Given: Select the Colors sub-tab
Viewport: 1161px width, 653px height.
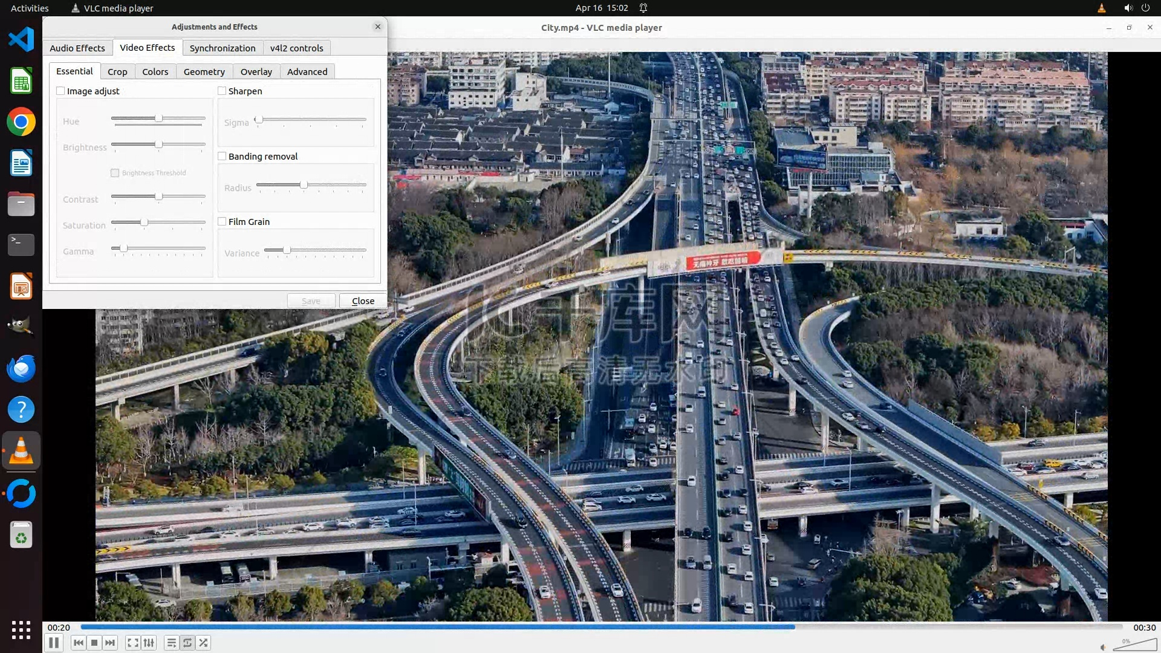Looking at the screenshot, I should click(155, 72).
